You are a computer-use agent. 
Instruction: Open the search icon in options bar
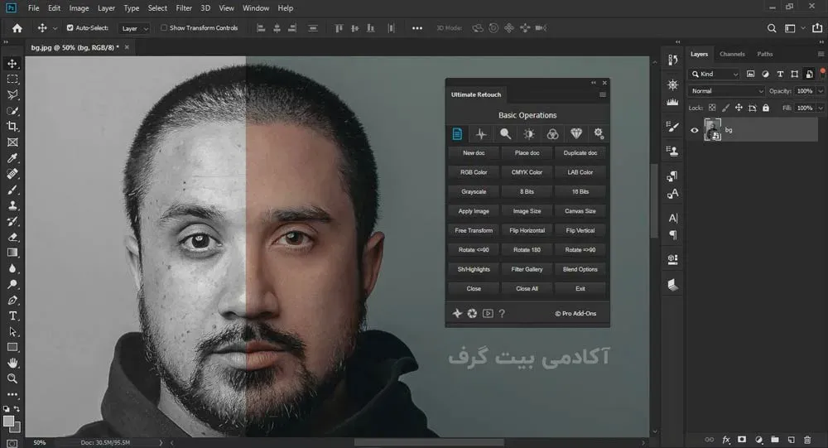coord(772,28)
